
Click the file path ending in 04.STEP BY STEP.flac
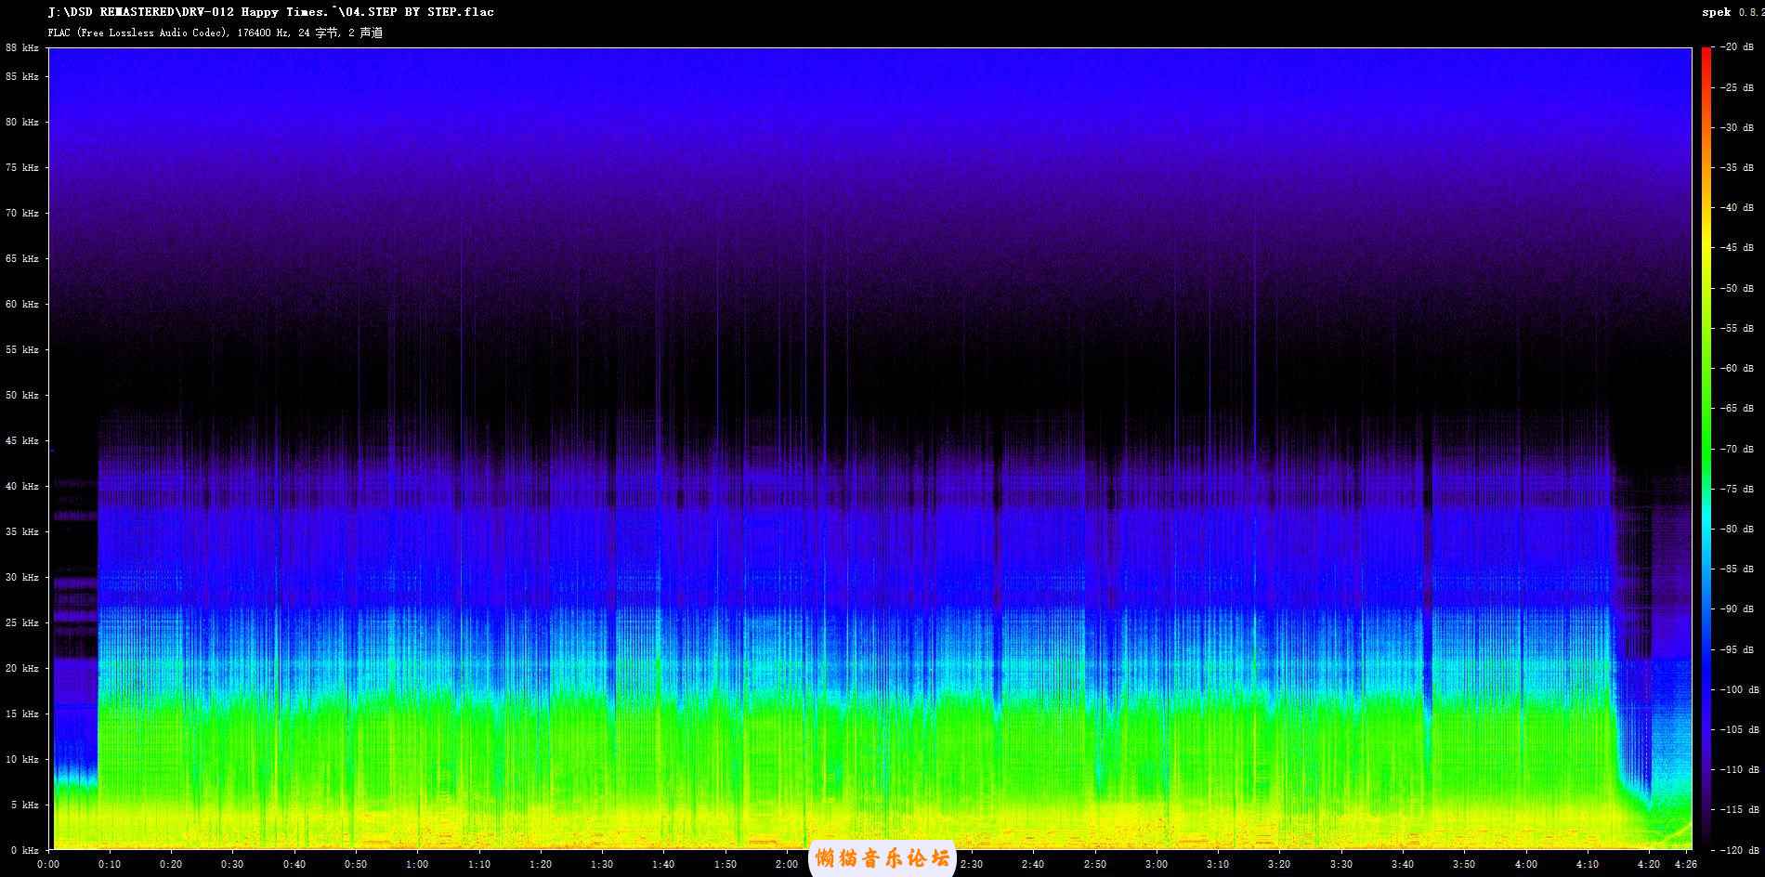tap(271, 12)
